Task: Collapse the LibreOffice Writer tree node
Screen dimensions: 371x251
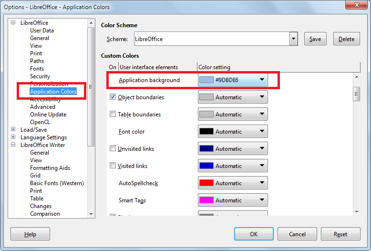Action: (x=13, y=145)
